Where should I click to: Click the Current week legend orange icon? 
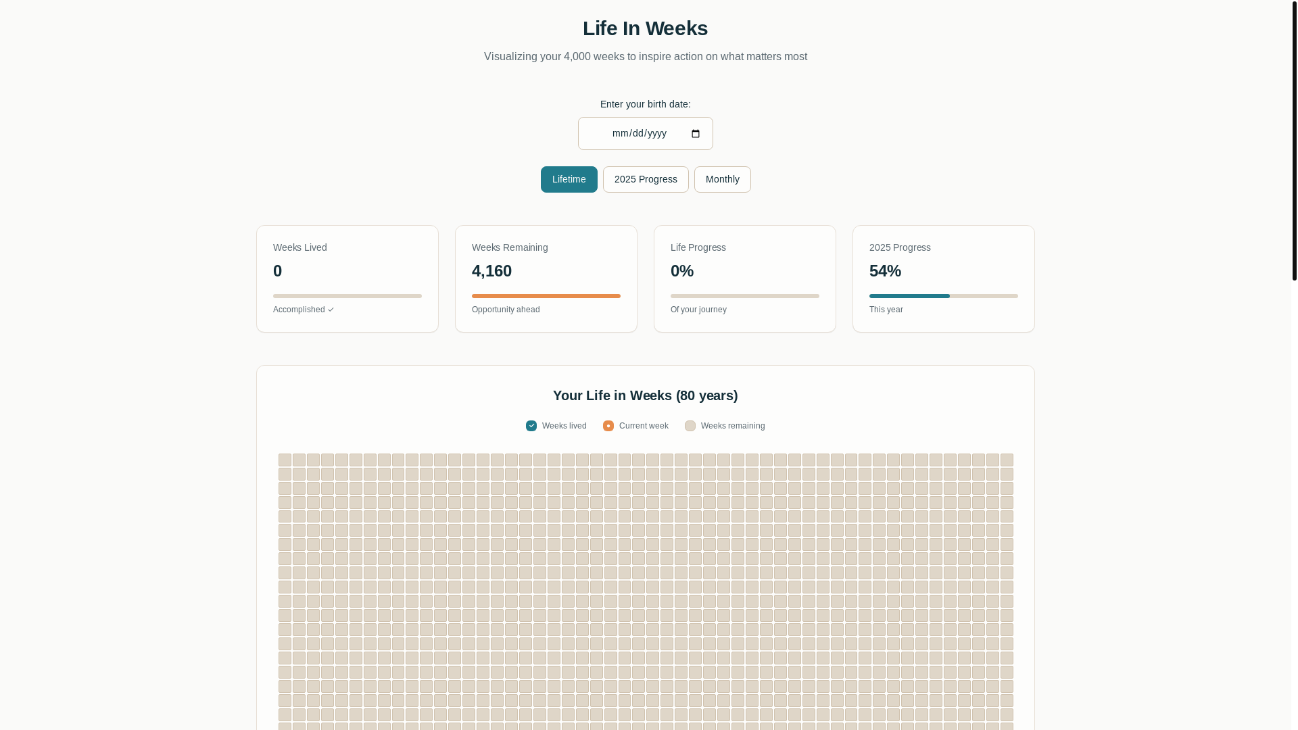608,426
